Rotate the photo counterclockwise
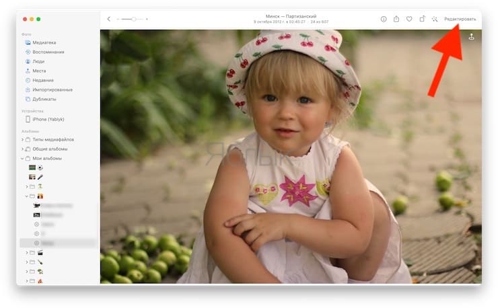This screenshot has height=308, width=498. 422,19
